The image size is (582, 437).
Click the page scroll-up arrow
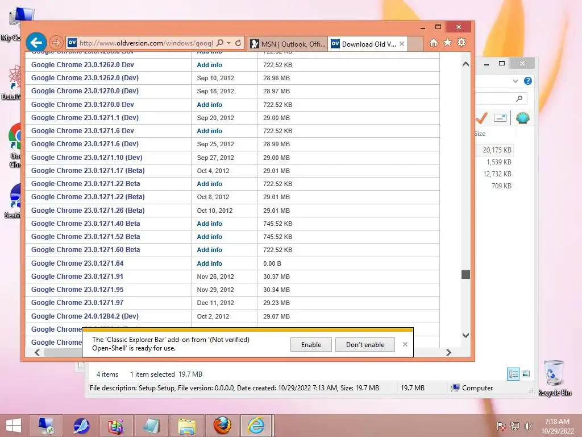tap(465, 64)
